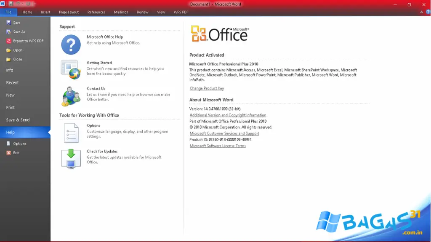Switch to the Home ribbon tab
The height and width of the screenshot is (242, 431).
27,12
